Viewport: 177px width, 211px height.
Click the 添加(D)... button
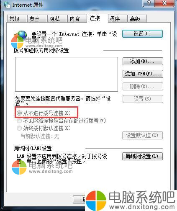[143, 61]
